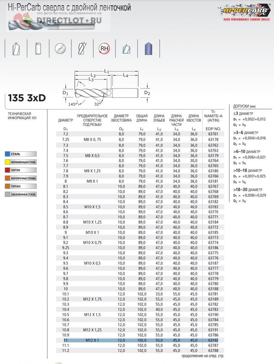
Task: Click the blue-outlined drill tip icon
Action: [126, 49]
